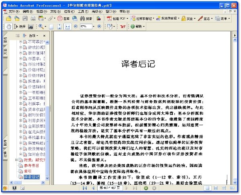Toggle Single Page layout

tap(207, 188)
